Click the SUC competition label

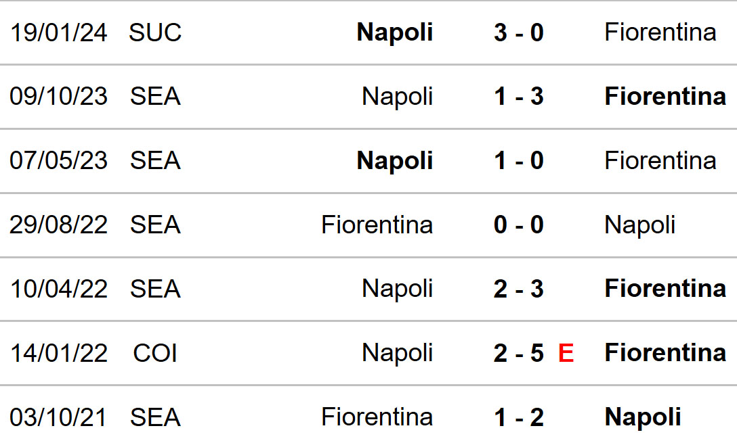pyautogui.click(x=155, y=32)
